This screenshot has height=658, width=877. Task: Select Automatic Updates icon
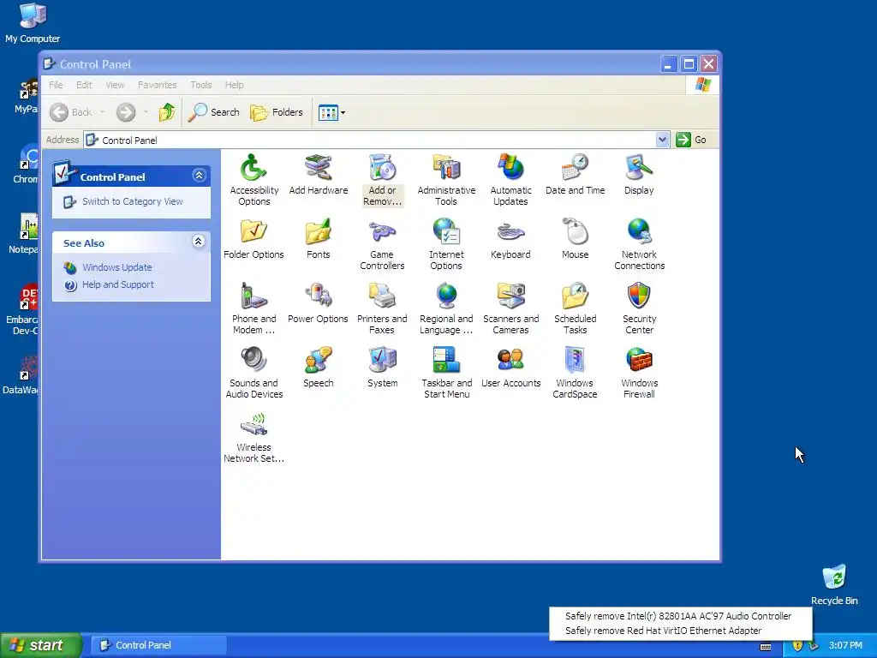coord(510,180)
